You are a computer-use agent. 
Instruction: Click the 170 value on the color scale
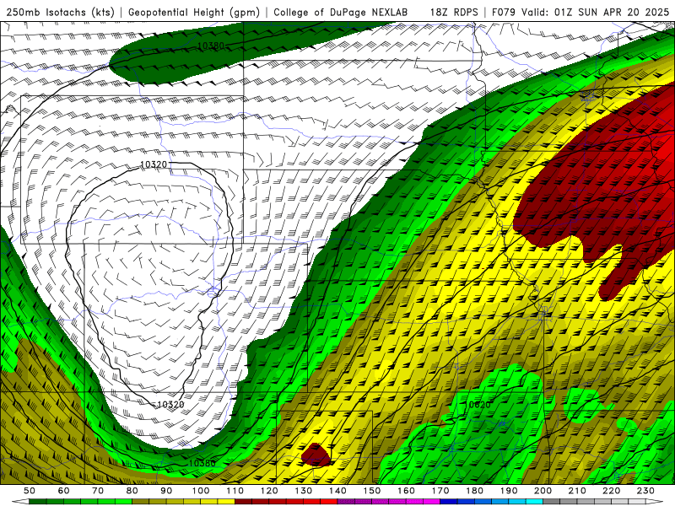(440, 491)
